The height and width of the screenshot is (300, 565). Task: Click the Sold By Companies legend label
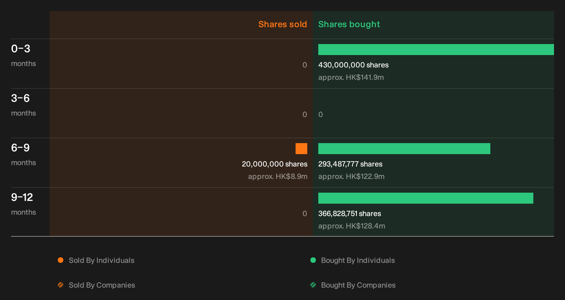(x=102, y=285)
